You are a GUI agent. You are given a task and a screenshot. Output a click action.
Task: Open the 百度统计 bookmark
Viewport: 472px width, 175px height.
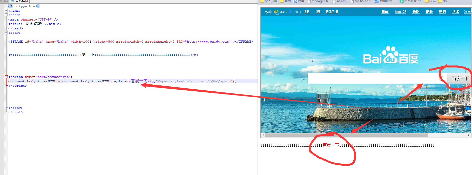[x=386, y=1]
